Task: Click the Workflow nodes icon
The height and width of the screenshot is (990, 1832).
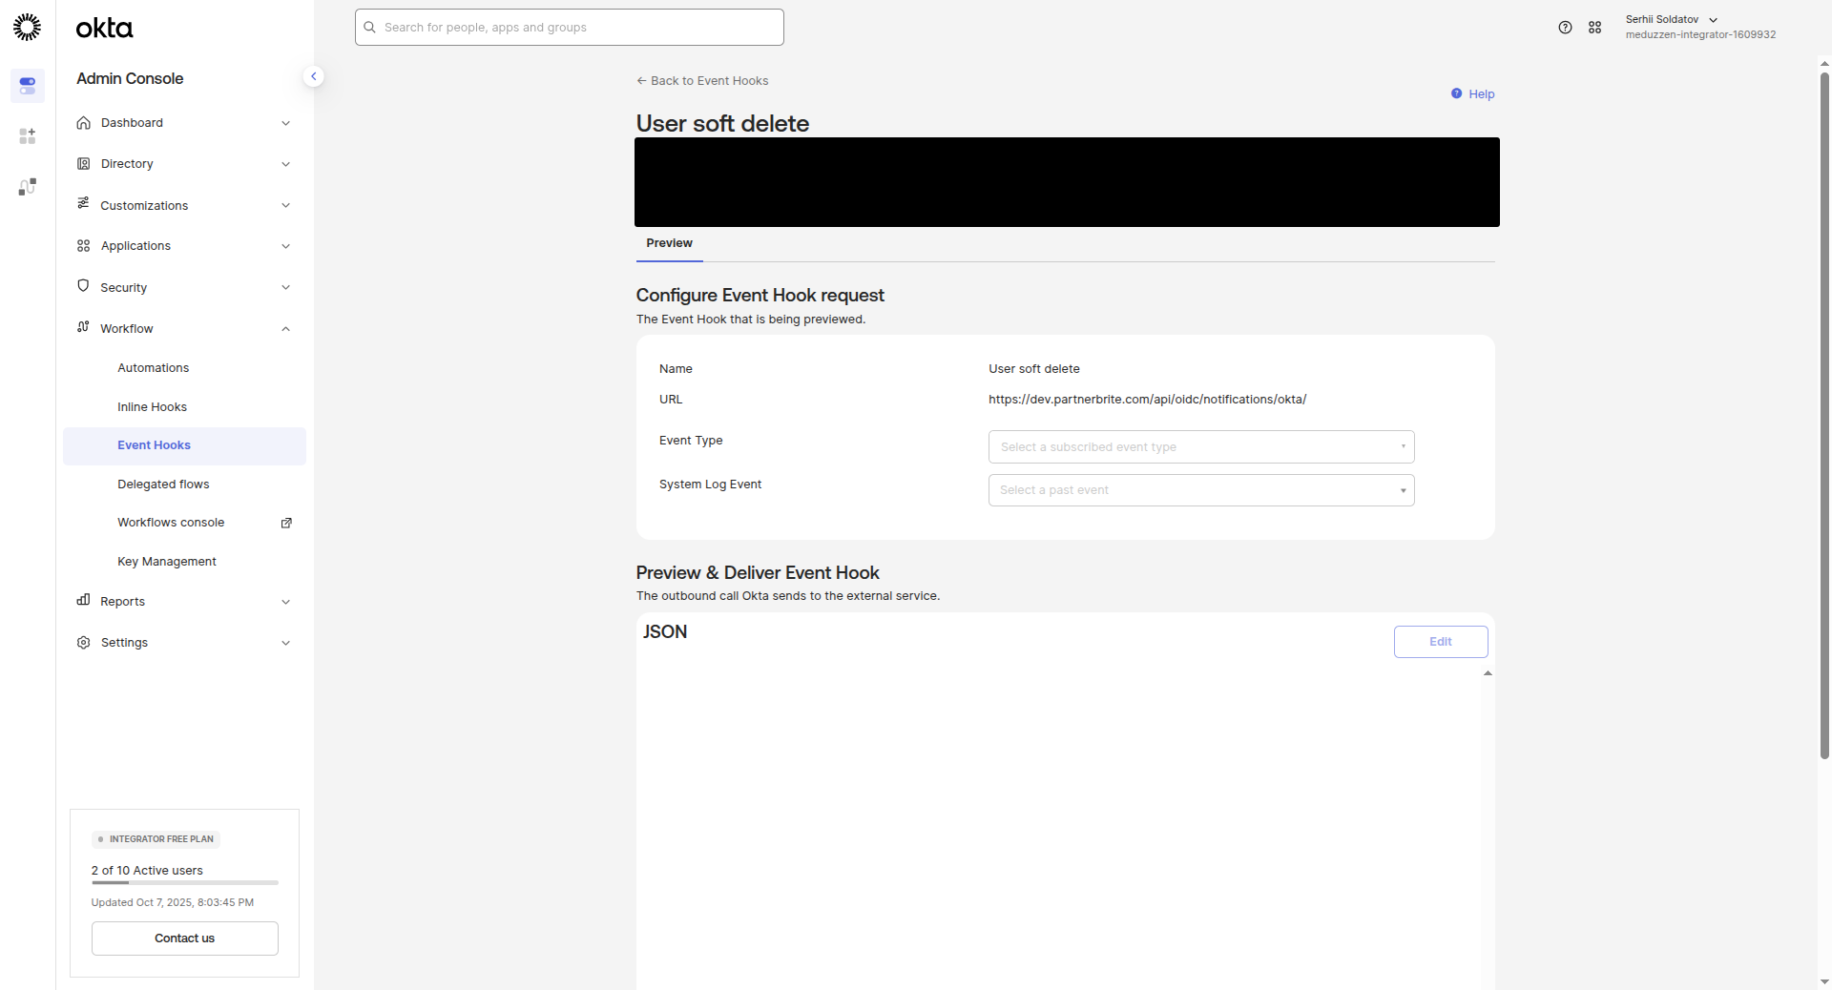Action: (84, 327)
